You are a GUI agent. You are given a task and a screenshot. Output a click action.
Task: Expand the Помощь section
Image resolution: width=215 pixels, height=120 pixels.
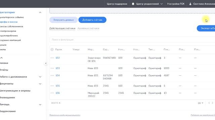pyautogui.click(x=40, y=105)
